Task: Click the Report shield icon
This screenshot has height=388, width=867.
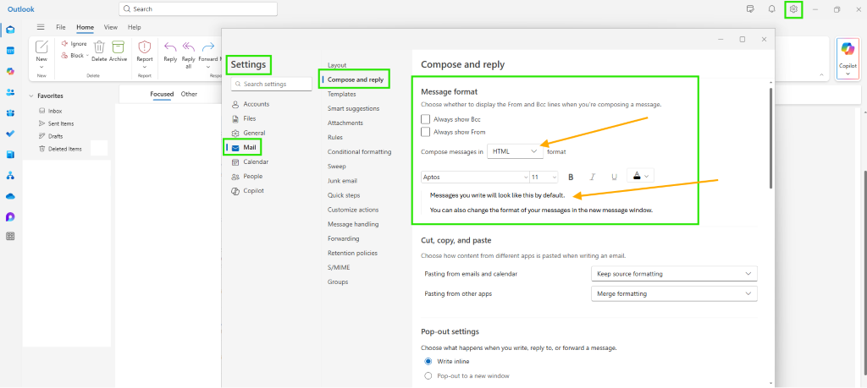Action: pyautogui.click(x=144, y=46)
